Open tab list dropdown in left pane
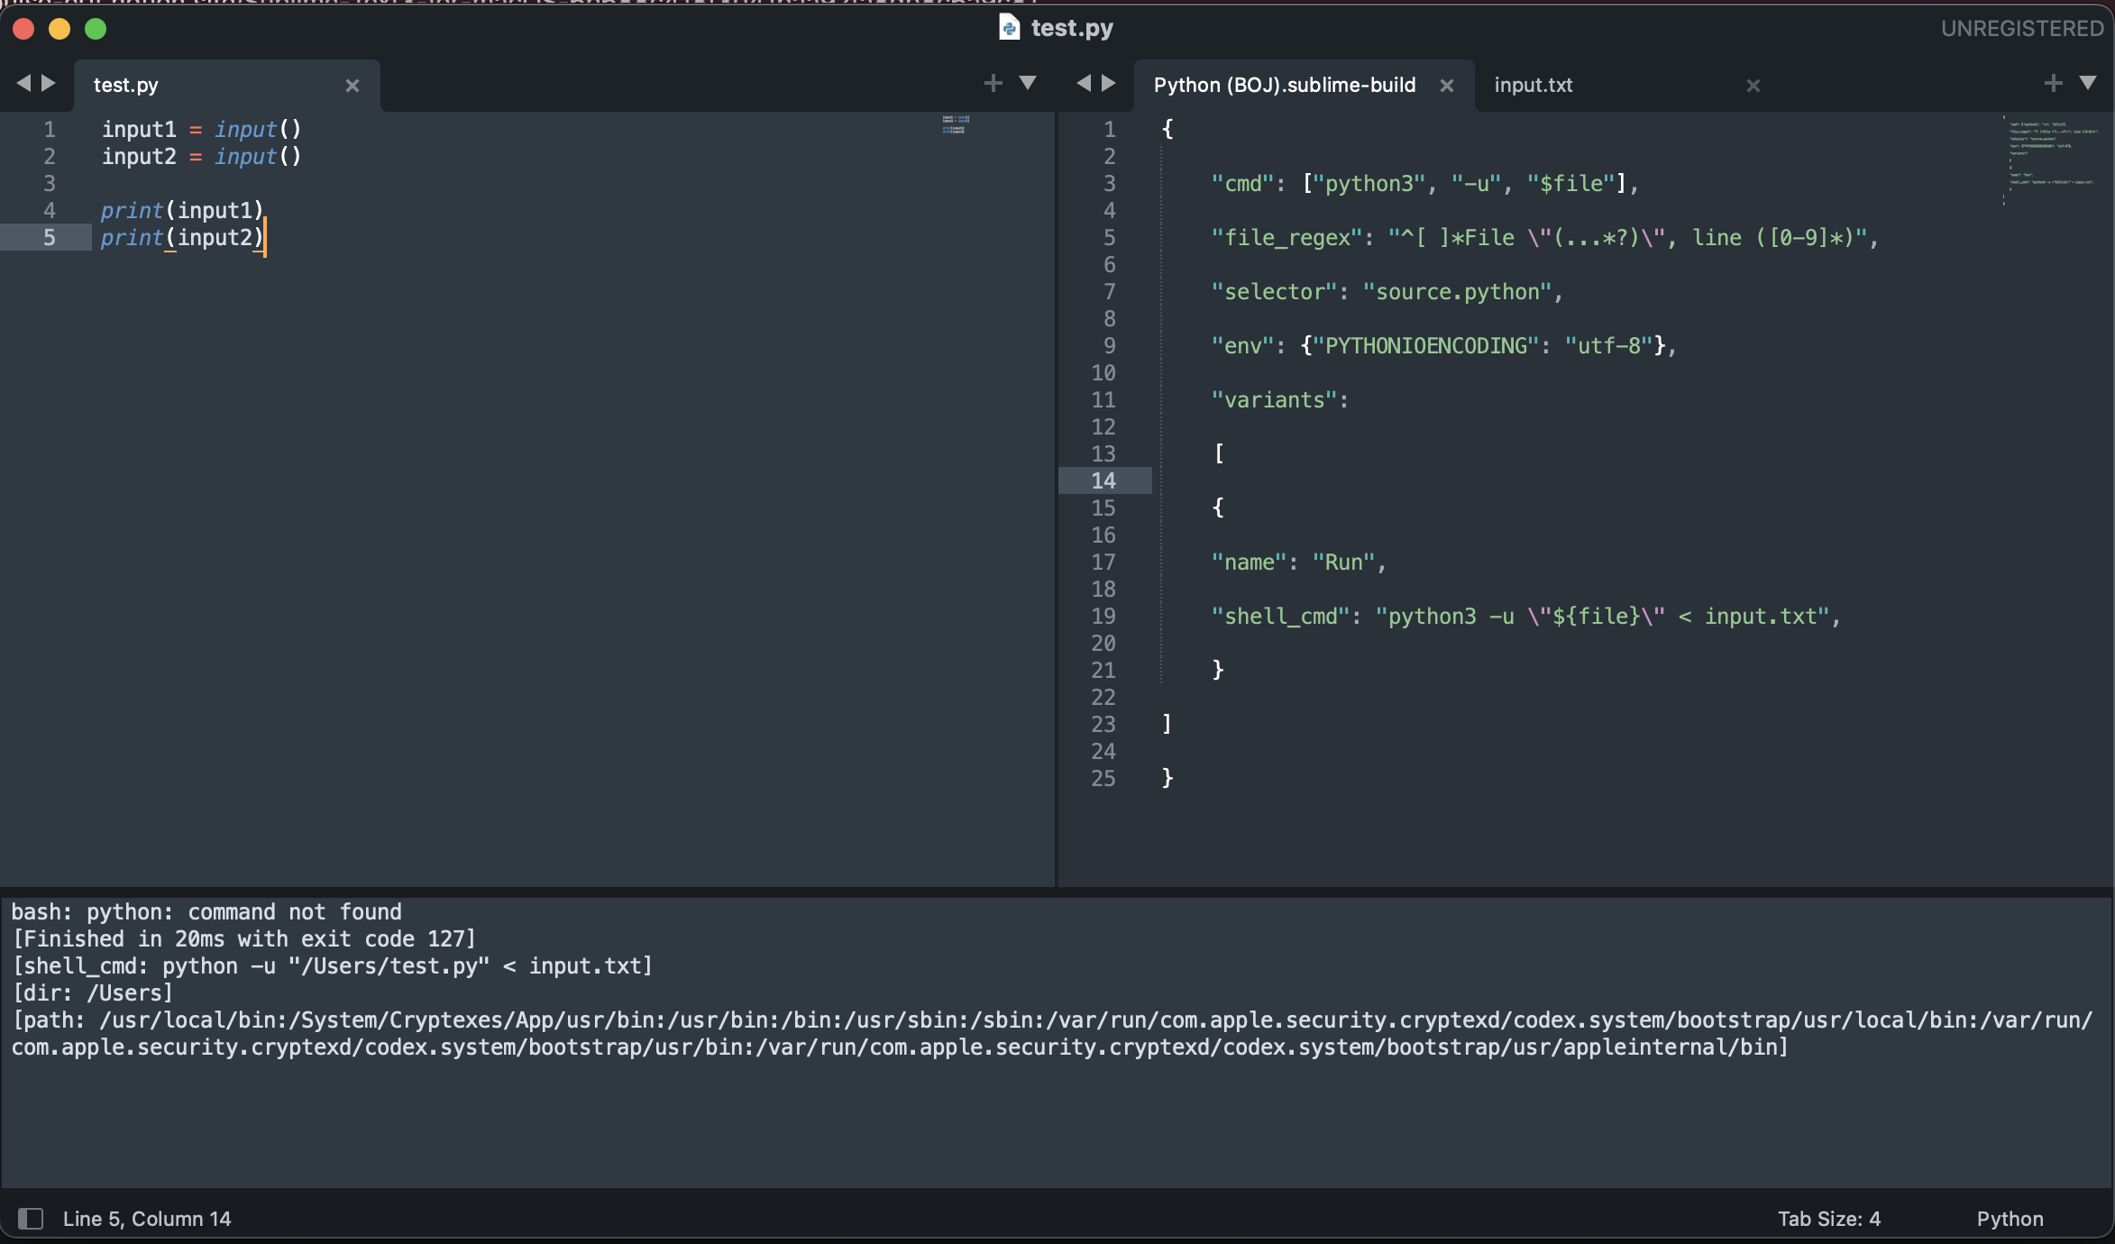 [1027, 84]
